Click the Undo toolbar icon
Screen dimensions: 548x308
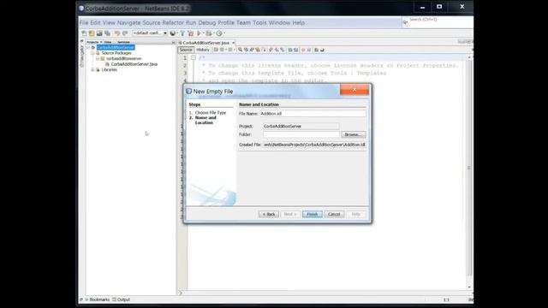click(x=117, y=33)
